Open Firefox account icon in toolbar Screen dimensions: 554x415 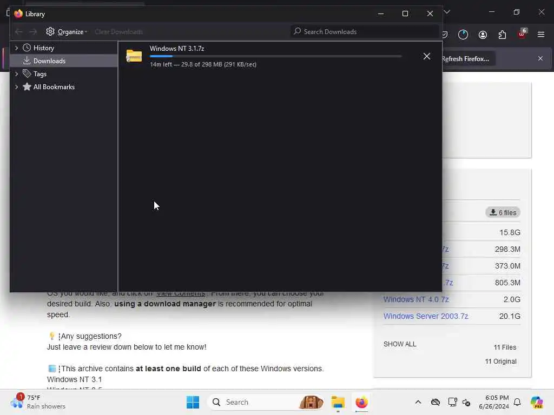click(483, 35)
